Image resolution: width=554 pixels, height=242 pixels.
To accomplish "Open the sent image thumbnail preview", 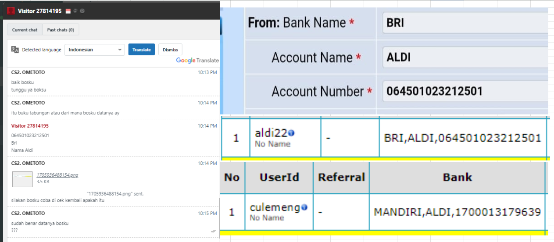I will click(x=22, y=179).
